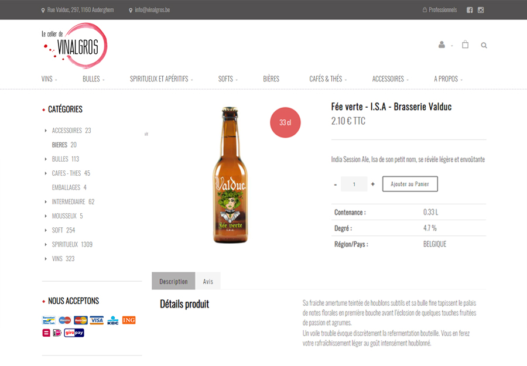Open the Instagram icon in header
The width and height of the screenshot is (527, 366).
pos(481,10)
